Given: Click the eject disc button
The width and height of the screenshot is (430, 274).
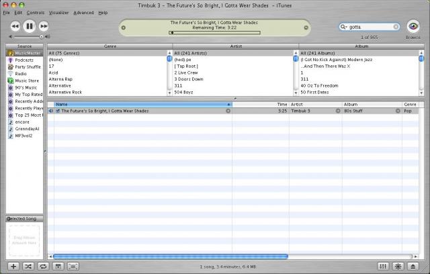Looking at the screenshot, I should 413,267.
